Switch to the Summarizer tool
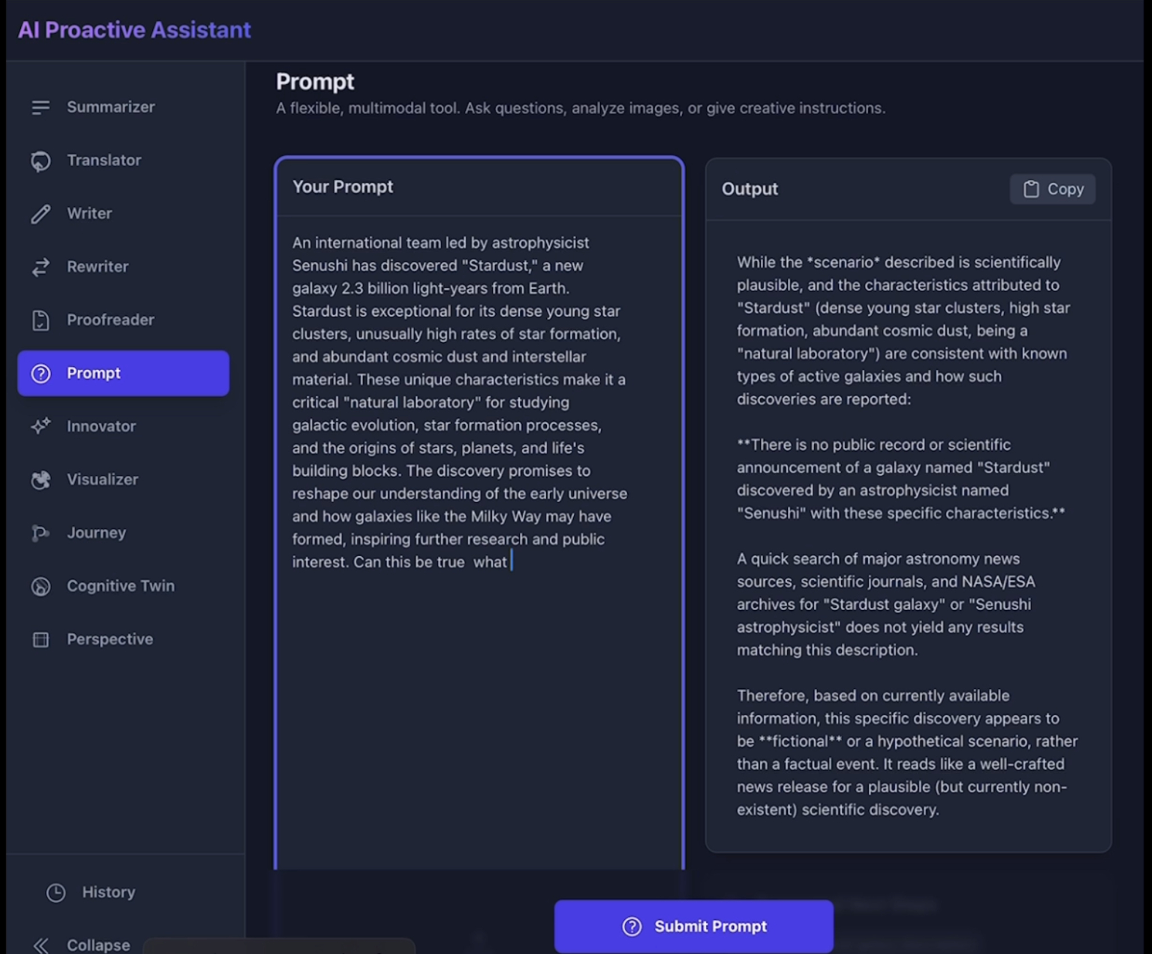Screen dimensions: 1152x954 click(x=111, y=107)
